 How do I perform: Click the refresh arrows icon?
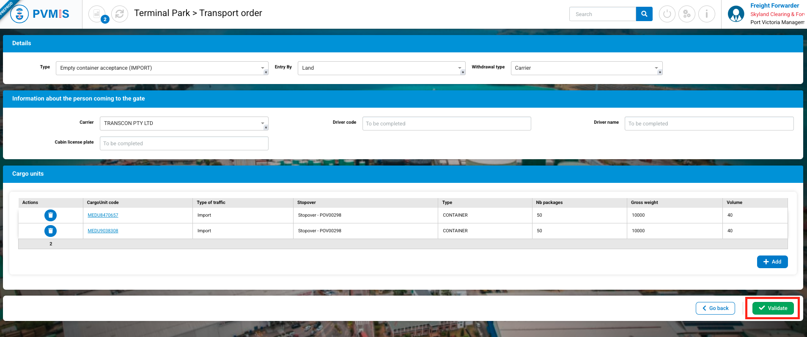click(120, 14)
